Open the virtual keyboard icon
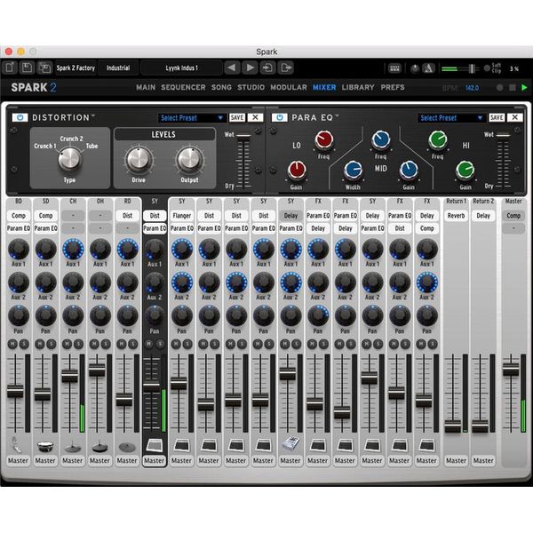The width and height of the screenshot is (533, 533). pos(394,68)
